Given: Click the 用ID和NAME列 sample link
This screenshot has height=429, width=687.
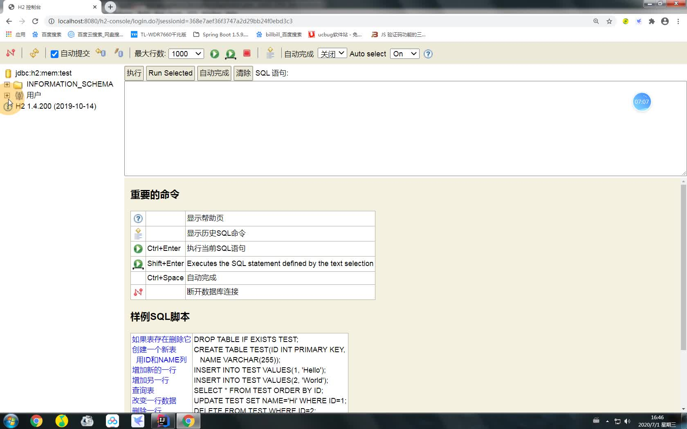Looking at the screenshot, I should (161, 360).
